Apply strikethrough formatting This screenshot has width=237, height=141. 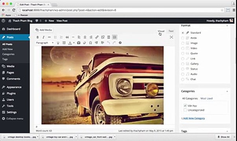coord(49,37)
